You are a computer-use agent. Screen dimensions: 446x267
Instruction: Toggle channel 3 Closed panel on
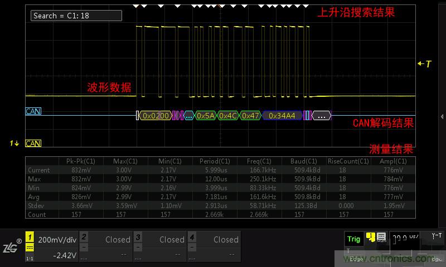point(159,246)
